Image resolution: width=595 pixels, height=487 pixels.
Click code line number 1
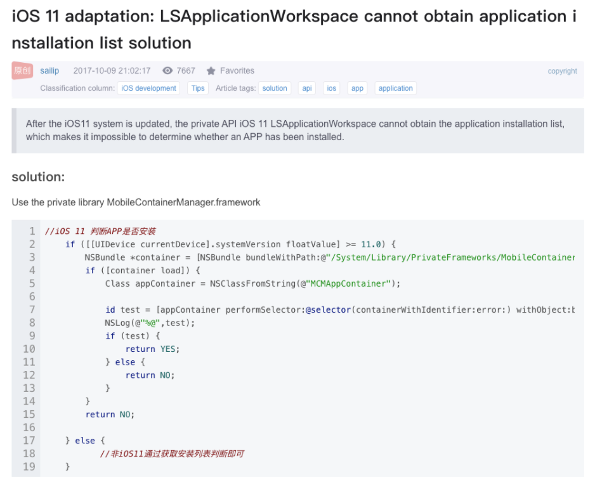point(32,231)
